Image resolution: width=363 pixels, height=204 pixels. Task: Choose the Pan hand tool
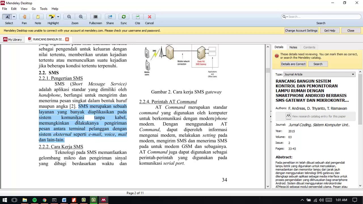pos(24,17)
